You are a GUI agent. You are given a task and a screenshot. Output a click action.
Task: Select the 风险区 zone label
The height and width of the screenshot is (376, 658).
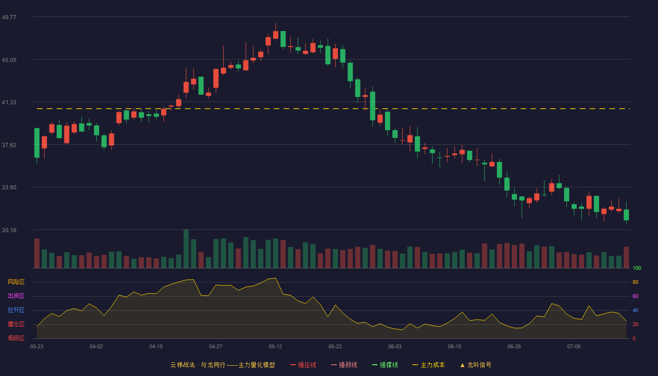coord(16,282)
